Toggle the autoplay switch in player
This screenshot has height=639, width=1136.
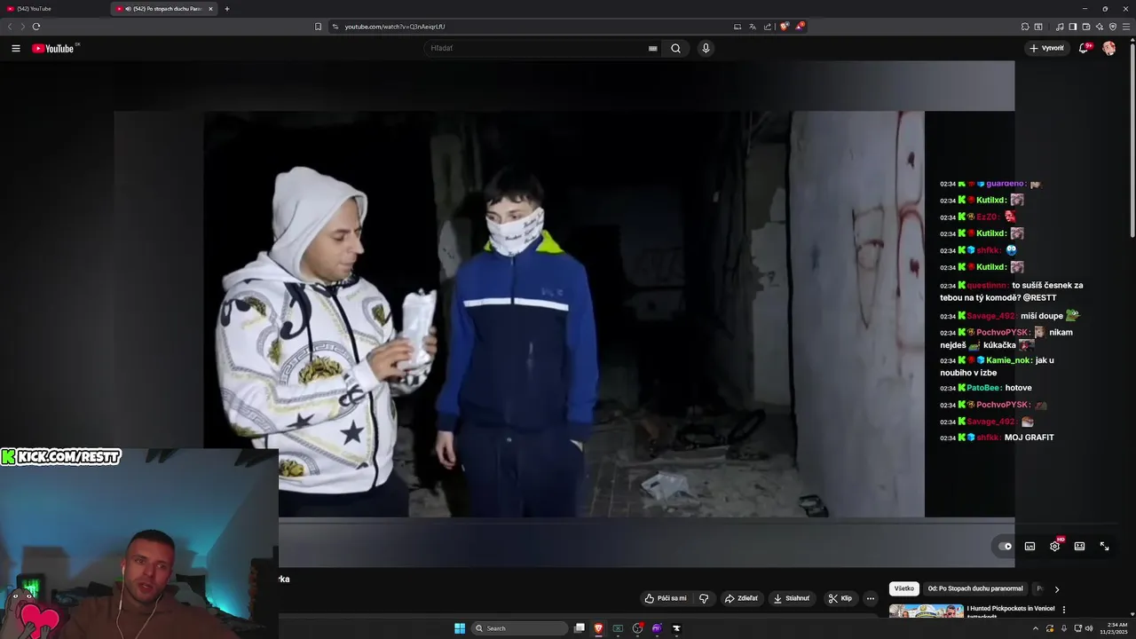tap(1005, 547)
